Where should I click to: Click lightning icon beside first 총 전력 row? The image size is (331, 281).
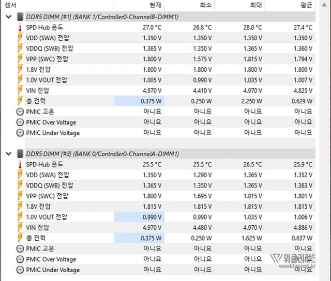click(x=20, y=101)
